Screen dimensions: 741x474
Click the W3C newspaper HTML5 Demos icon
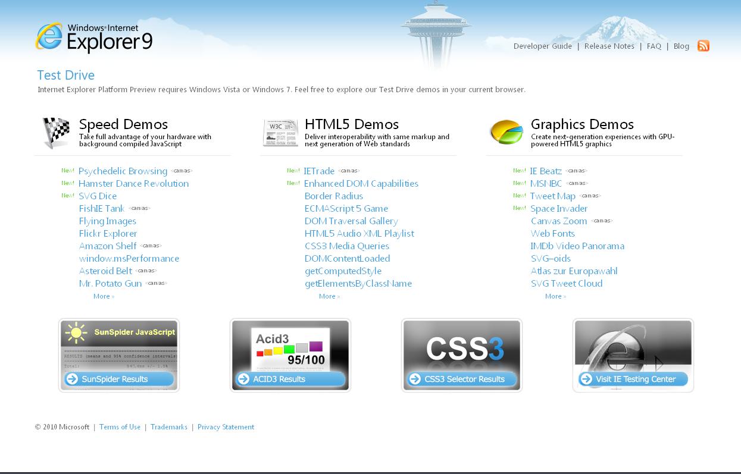tap(281, 133)
